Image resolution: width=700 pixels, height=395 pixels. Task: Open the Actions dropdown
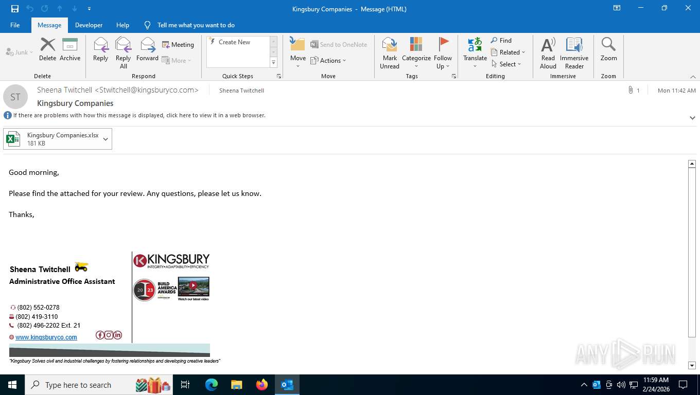coord(328,60)
